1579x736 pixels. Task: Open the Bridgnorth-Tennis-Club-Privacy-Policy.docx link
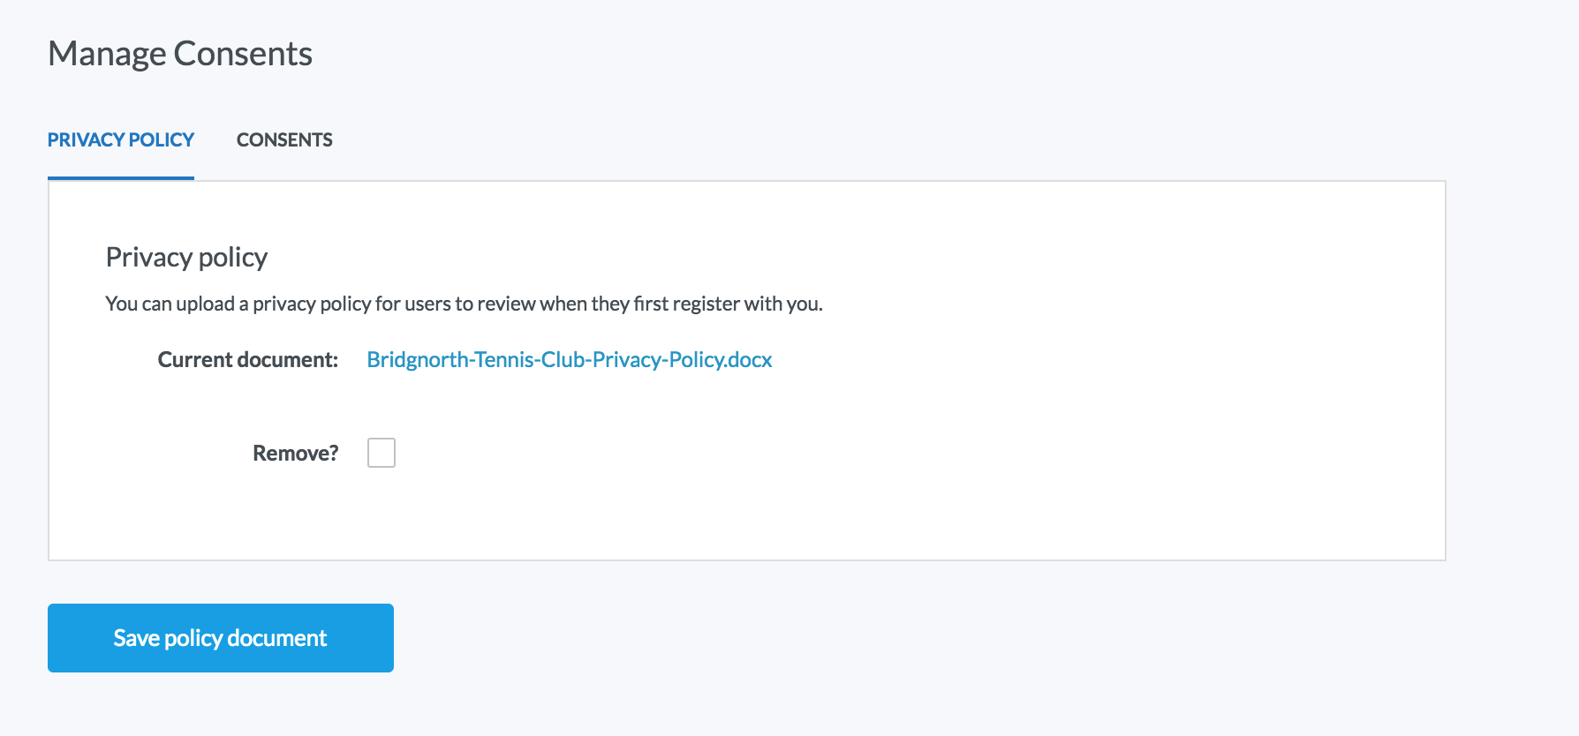tap(569, 360)
